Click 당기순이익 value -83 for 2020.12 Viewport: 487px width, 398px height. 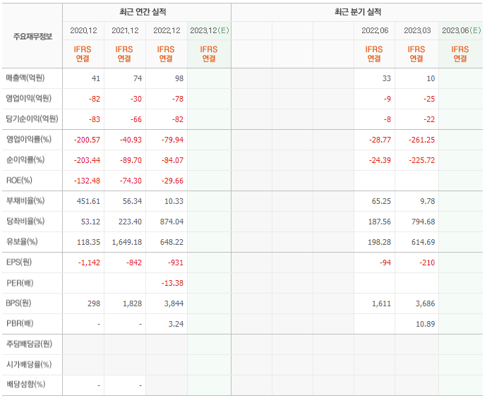[95, 119]
